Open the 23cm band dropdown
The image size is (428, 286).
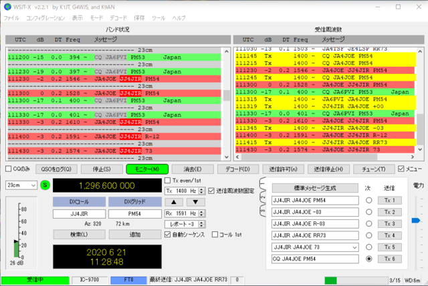21,185
